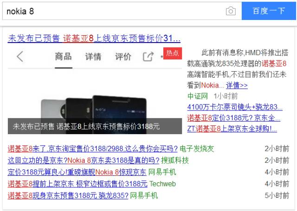Select the 评价 tab

(x=123, y=56)
